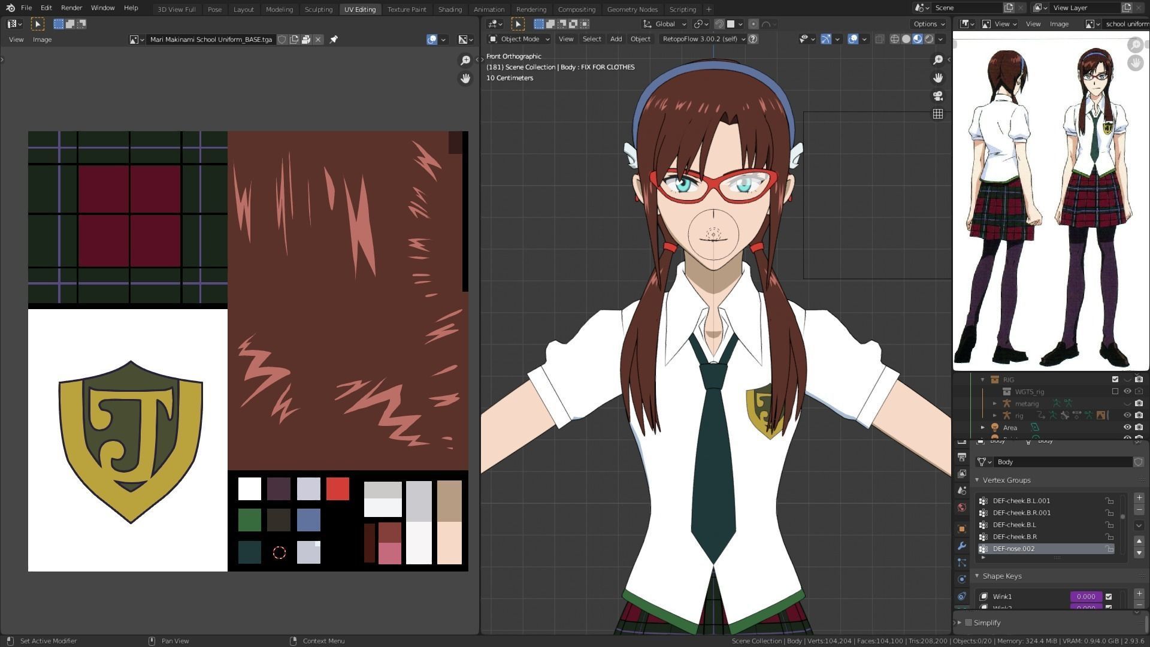Click fake user shield for BASE.tga image
Screen dimensions: 1150x647
pyautogui.click(x=282, y=40)
